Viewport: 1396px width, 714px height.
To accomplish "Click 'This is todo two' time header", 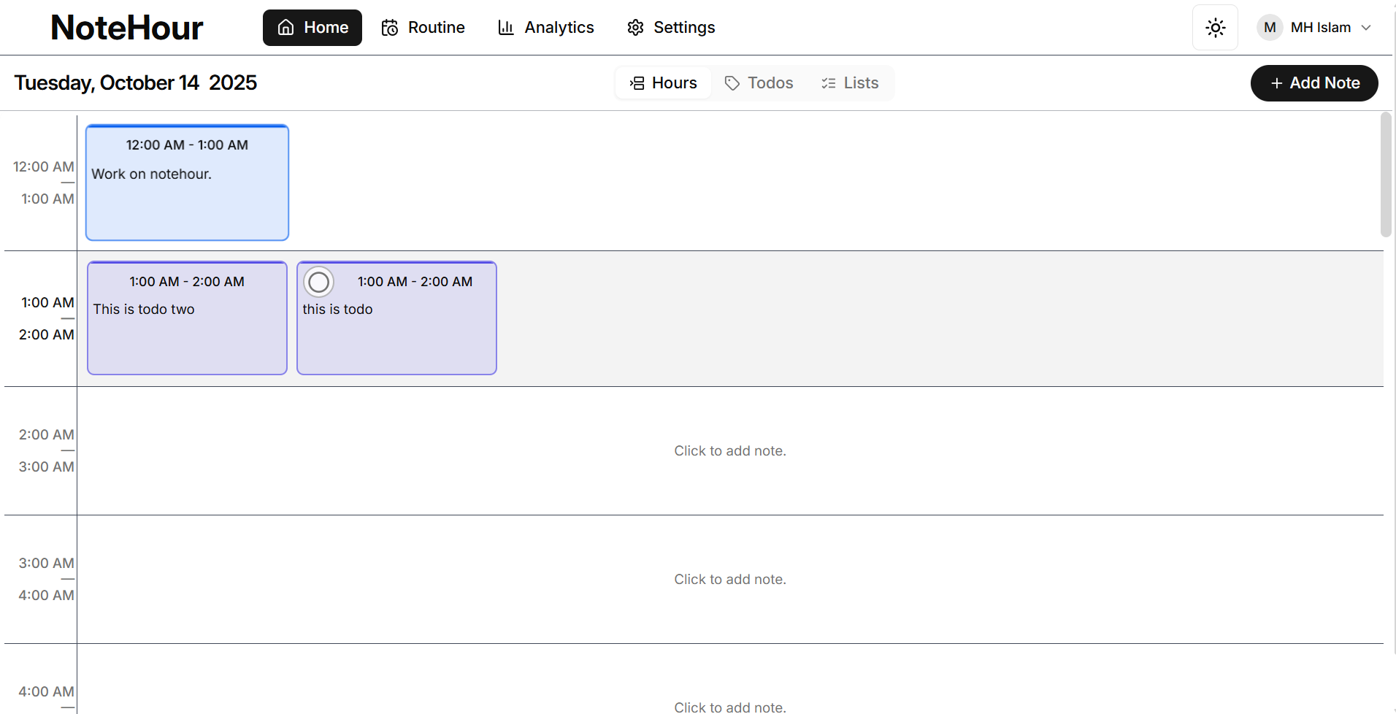I will click(x=187, y=282).
